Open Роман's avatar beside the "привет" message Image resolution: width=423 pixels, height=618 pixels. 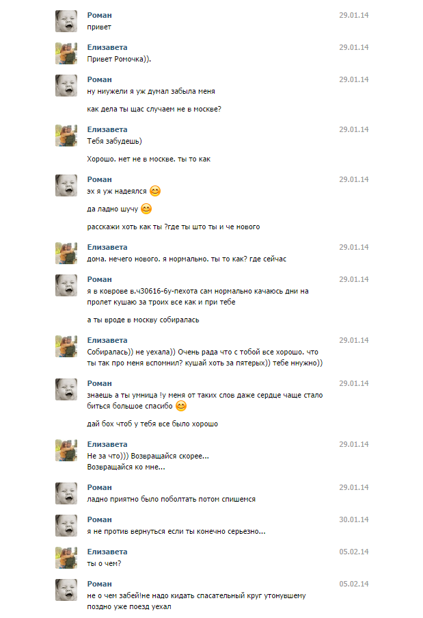[x=66, y=21]
